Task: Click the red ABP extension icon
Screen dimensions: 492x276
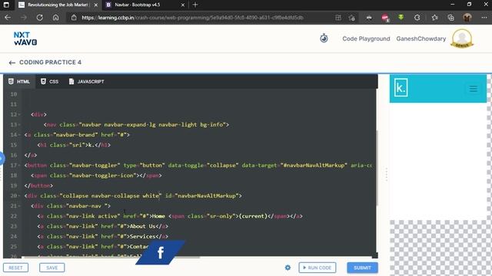Action: click(x=385, y=18)
